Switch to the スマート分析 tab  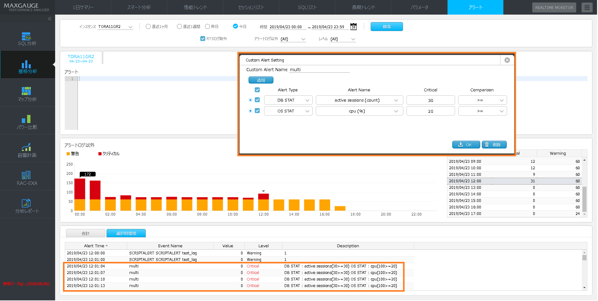pos(139,7)
